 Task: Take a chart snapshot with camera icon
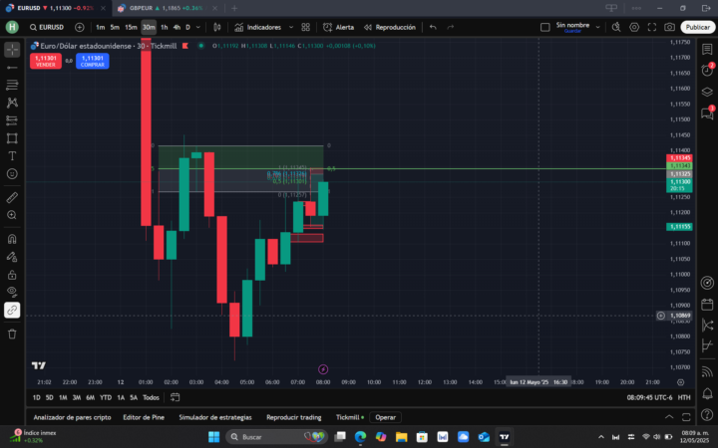pyautogui.click(x=669, y=27)
